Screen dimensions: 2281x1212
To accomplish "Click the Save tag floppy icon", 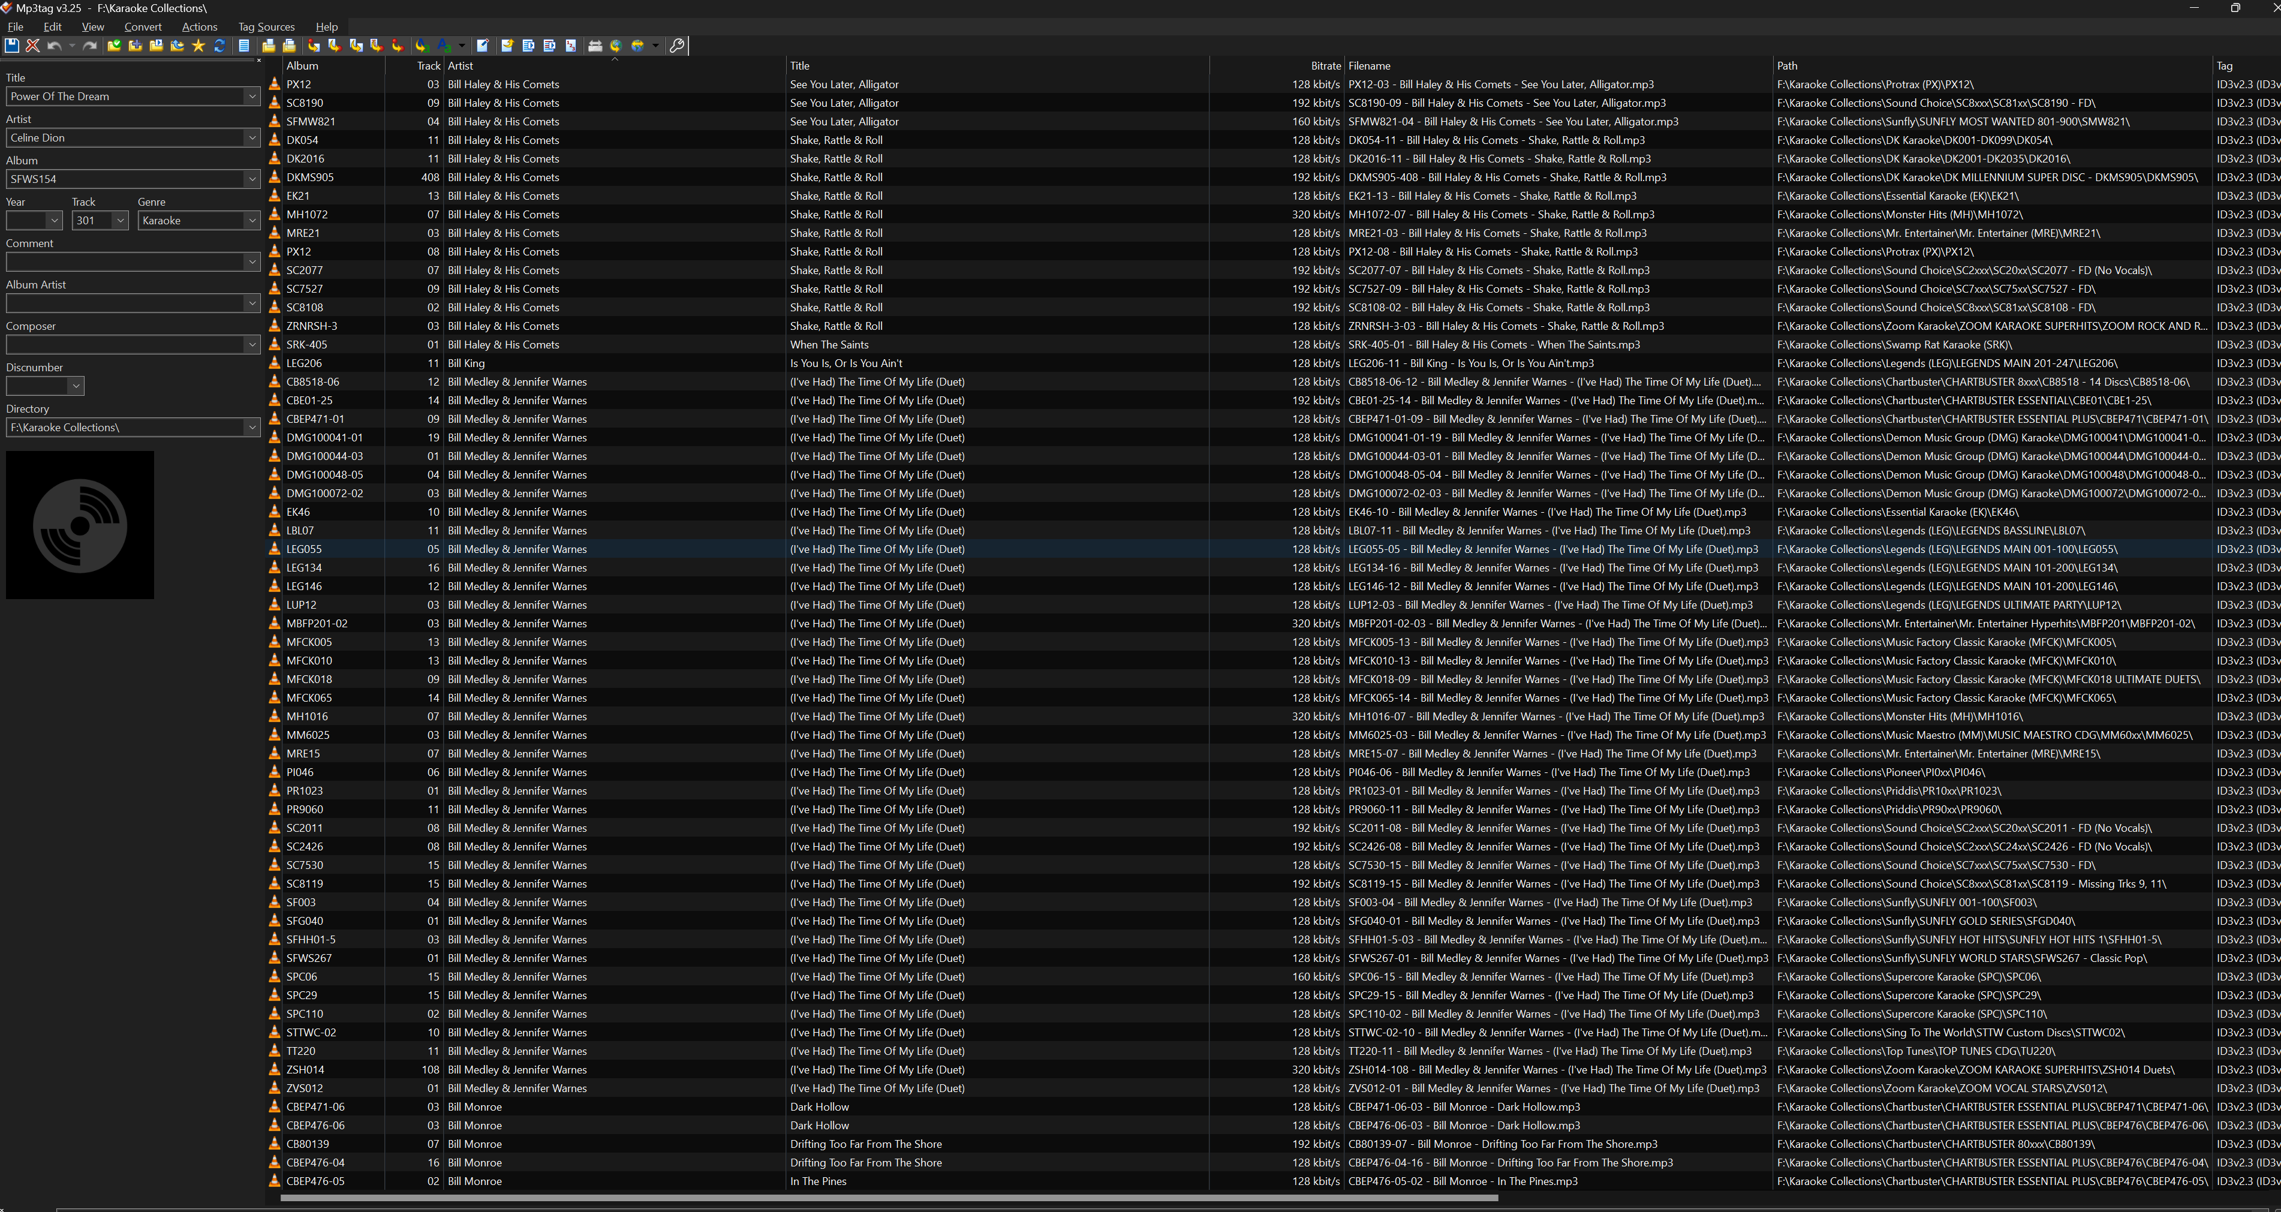I will coord(11,46).
